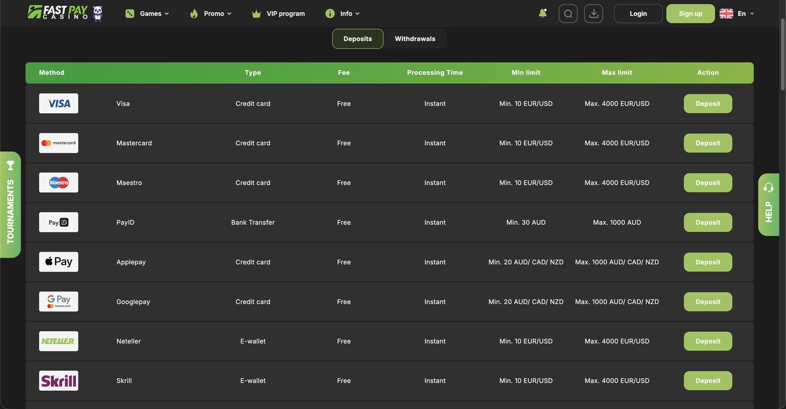Image resolution: width=786 pixels, height=409 pixels.
Task: Click Deposit for PayID
Action: point(708,222)
